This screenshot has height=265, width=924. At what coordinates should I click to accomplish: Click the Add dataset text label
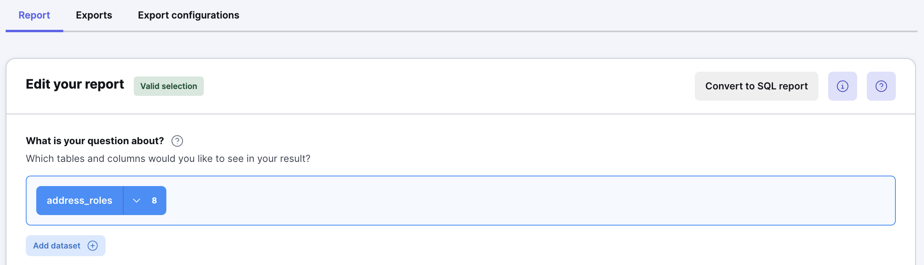[x=57, y=246]
